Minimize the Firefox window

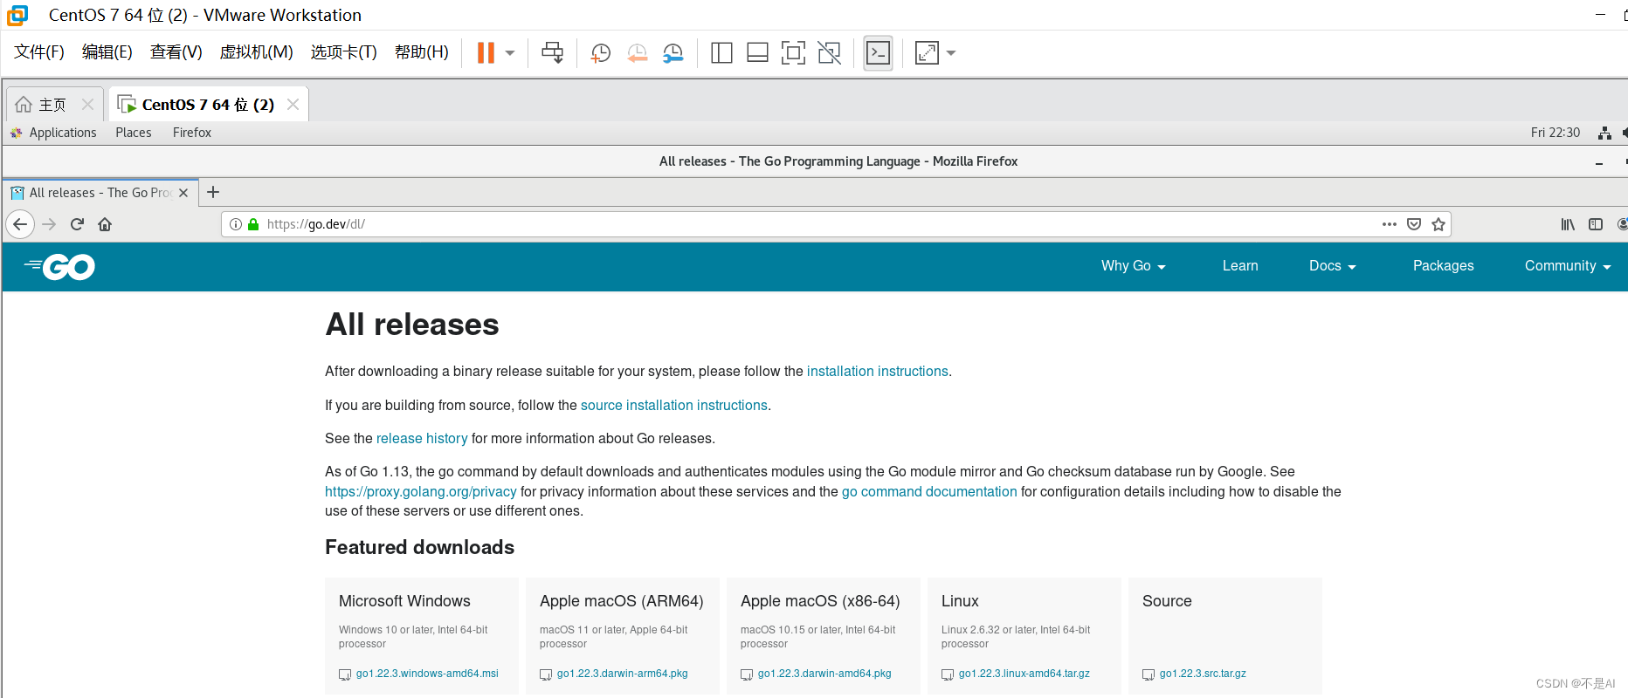click(1599, 162)
